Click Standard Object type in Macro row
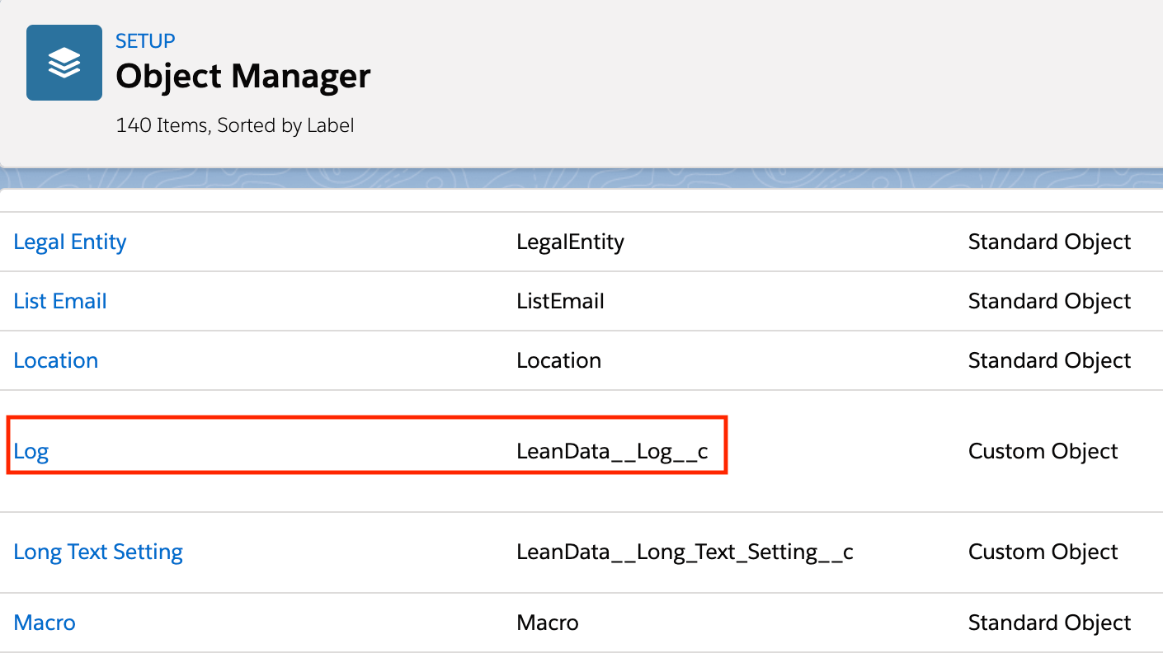This screenshot has height=658, width=1163. click(x=1049, y=623)
